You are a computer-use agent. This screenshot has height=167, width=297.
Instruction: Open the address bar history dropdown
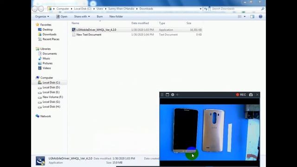(200, 9)
